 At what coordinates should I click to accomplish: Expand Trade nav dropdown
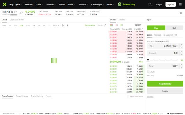[x=39, y=5]
